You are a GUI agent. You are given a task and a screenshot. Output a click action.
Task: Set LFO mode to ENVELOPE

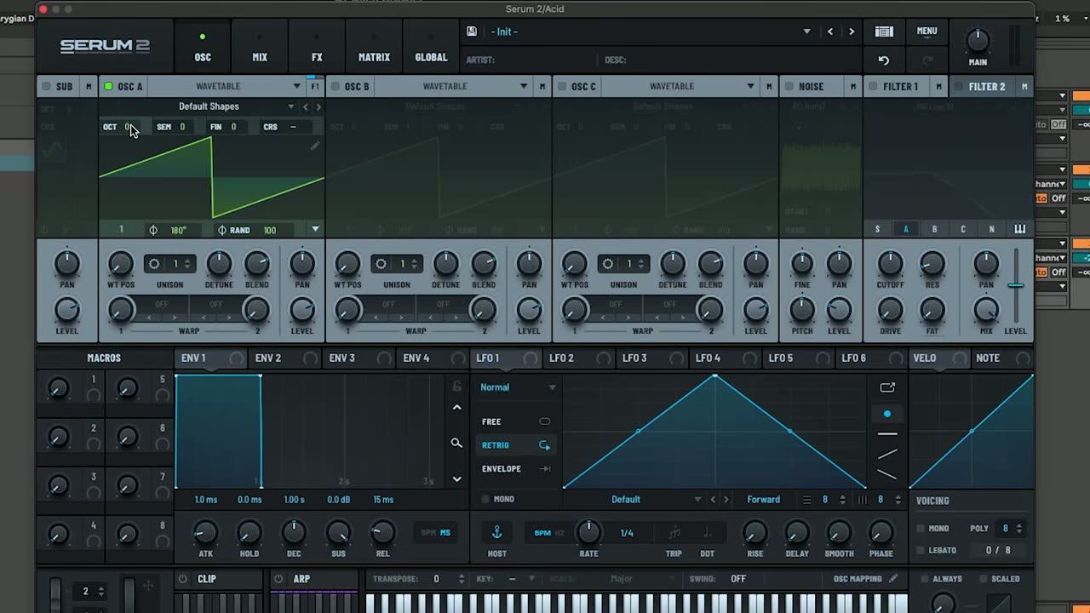[x=516, y=468]
